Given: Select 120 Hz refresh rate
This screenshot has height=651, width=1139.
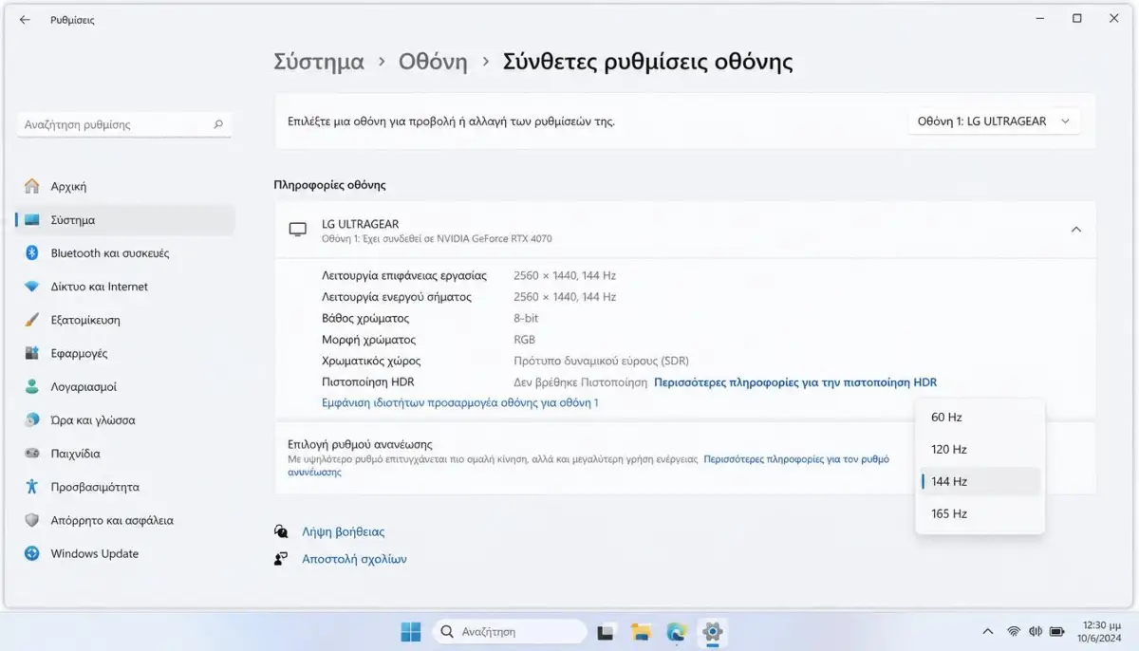Looking at the screenshot, I should (980, 450).
